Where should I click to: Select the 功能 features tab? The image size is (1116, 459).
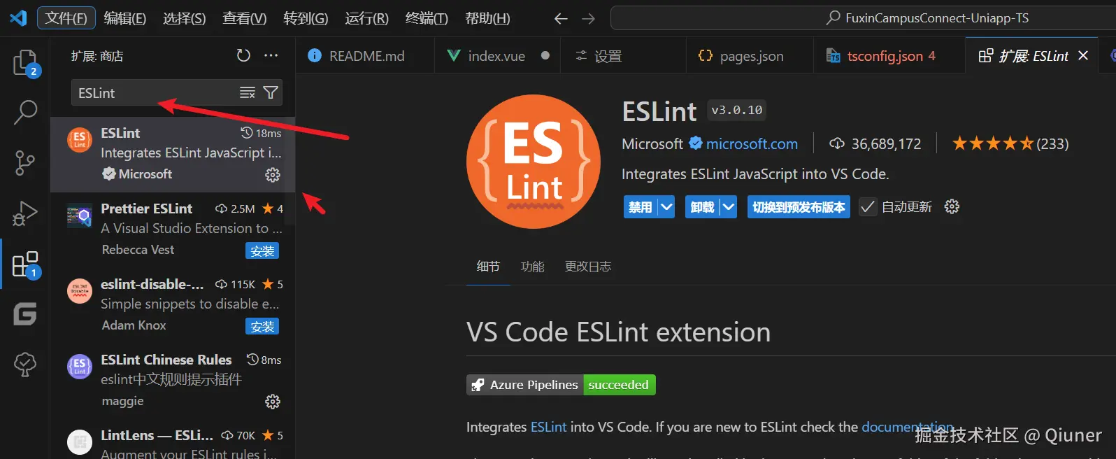tap(532, 267)
